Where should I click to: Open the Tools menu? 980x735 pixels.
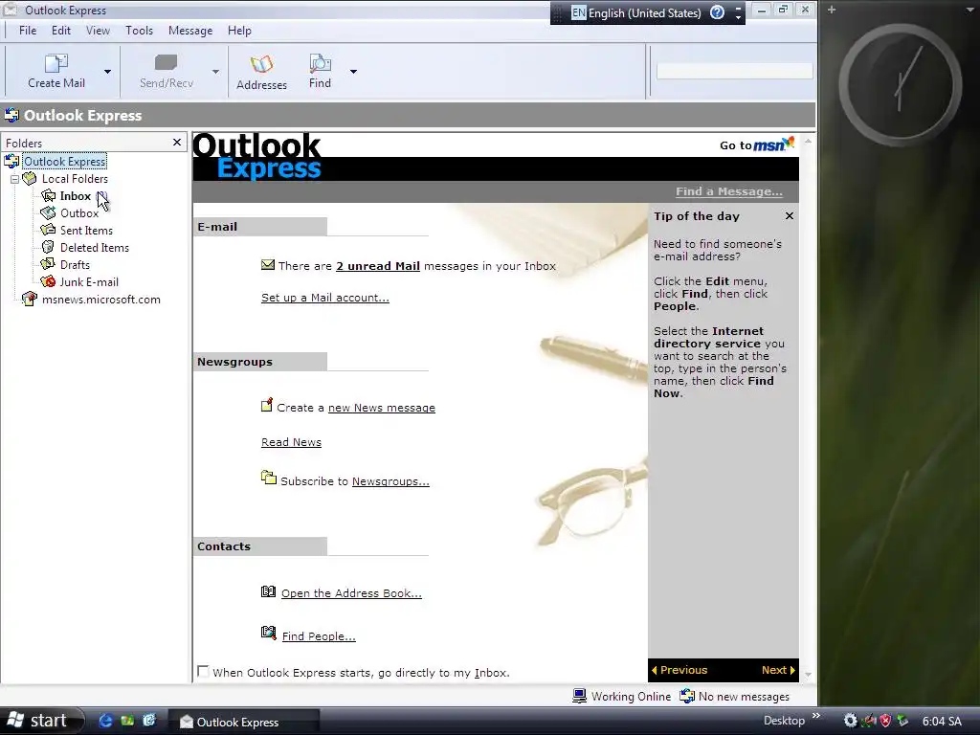coord(140,31)
